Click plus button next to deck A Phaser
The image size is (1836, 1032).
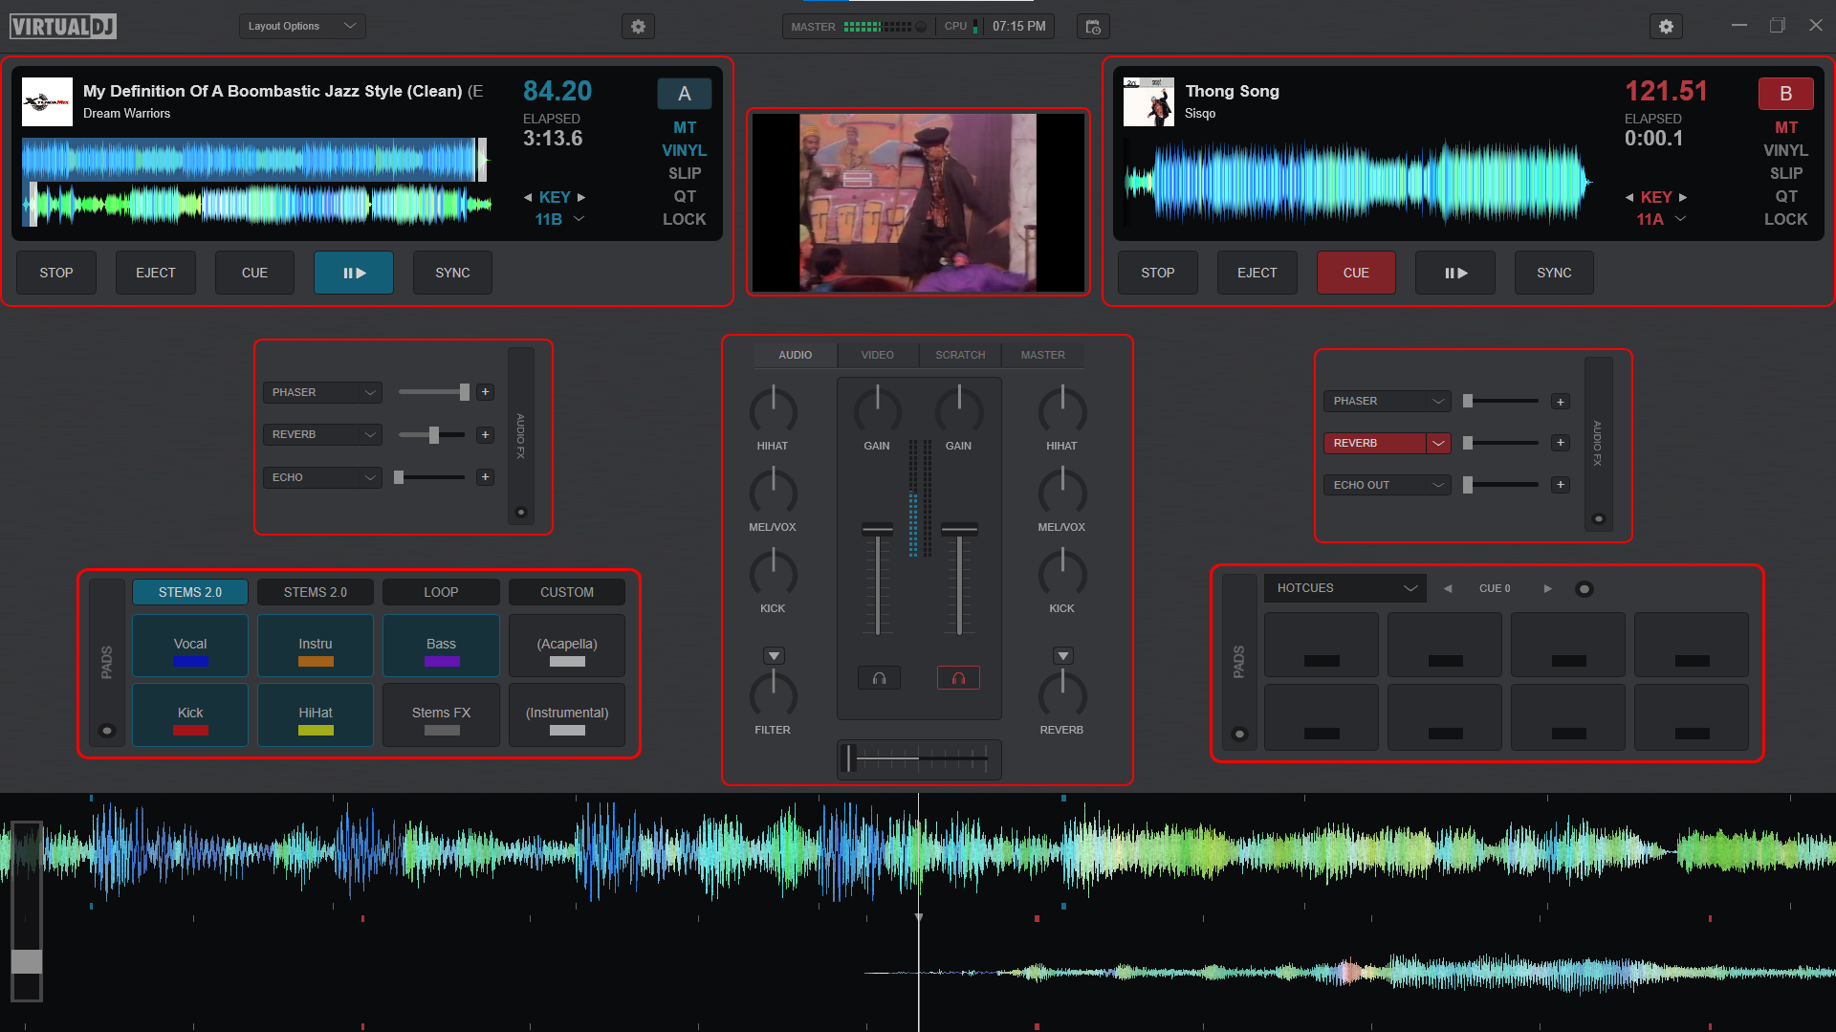click(486, 392)
